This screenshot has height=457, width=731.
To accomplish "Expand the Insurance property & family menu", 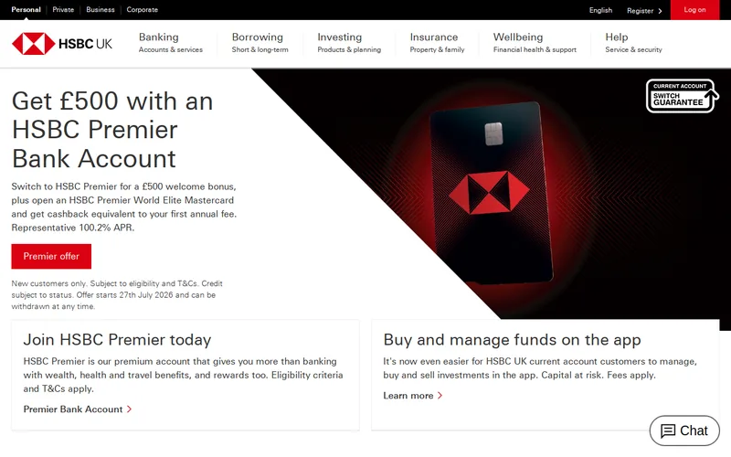I will click(x=438, y=42).
